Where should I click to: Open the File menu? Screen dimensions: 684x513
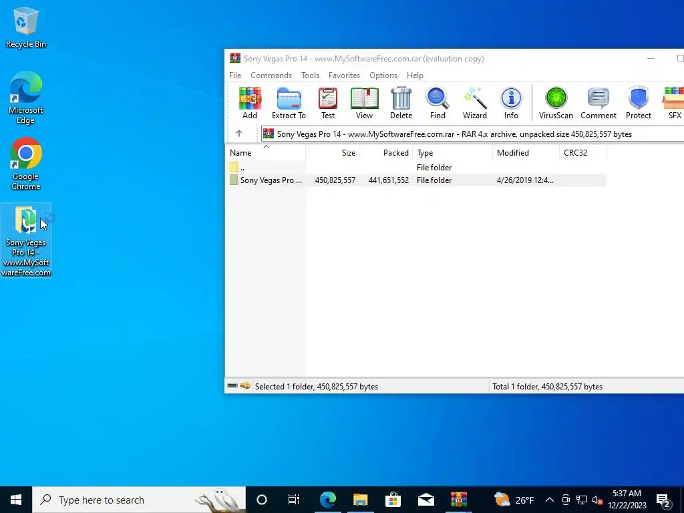pyautogui.click(x=235, y=75)
